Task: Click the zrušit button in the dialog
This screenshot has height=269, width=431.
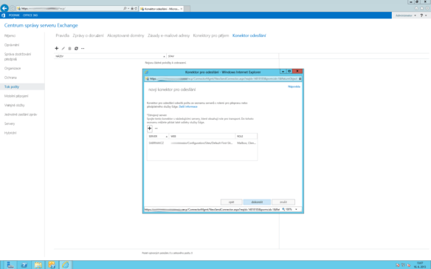Action: pyautogui.click(x=283, y=202)
